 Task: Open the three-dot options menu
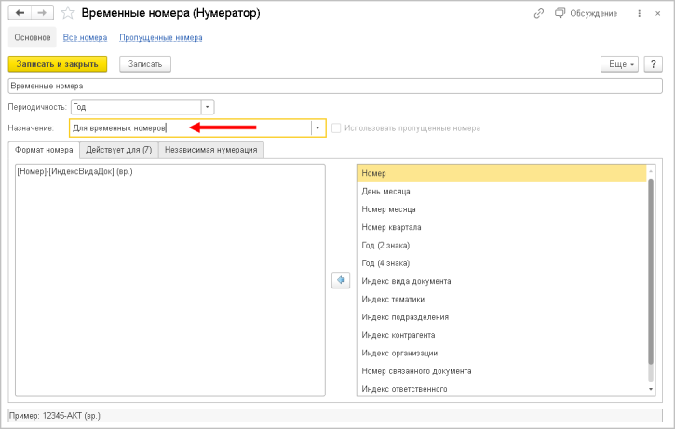point(639,13)
